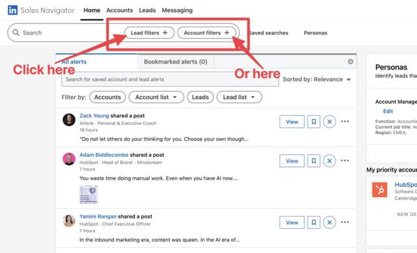Open Zack Young's profile link
Screen dimensions: 417x253
(x=94, y=116)
